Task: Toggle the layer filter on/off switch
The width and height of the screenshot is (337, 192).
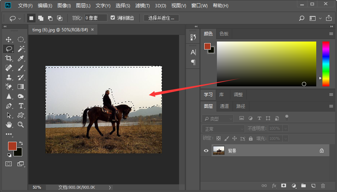Action: pos(286,118)
